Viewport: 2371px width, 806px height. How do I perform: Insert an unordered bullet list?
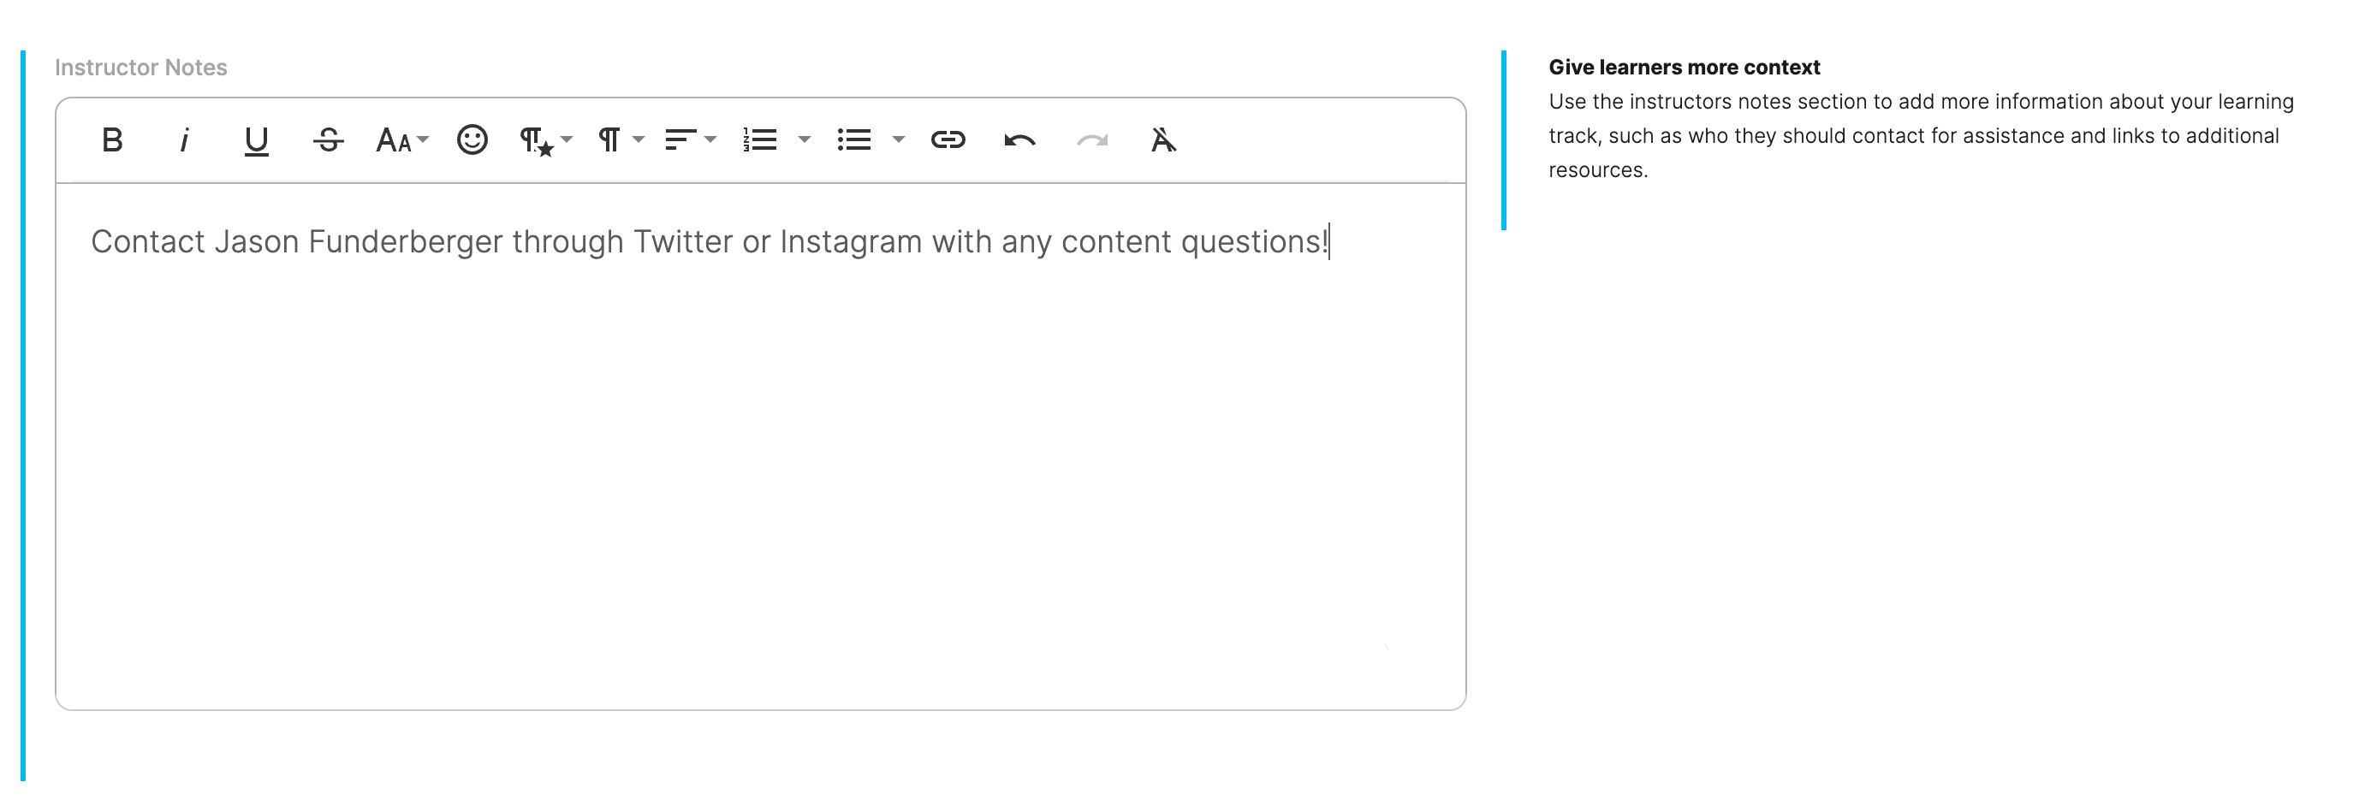click(854, 139)
